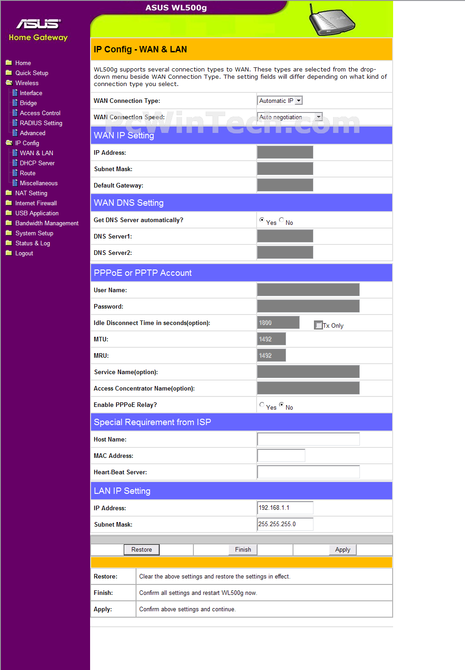The image size is (465, 670).
Task: Click the MRU field showing 1492
Action: click(272, 355)
